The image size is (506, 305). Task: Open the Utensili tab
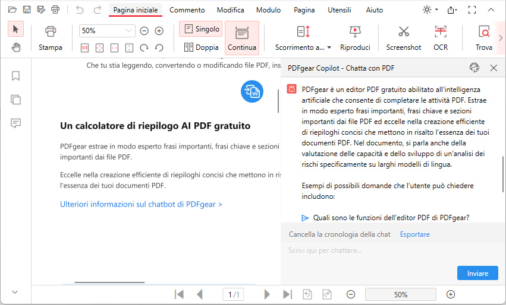pyautogui.click(x=339, y=10)
